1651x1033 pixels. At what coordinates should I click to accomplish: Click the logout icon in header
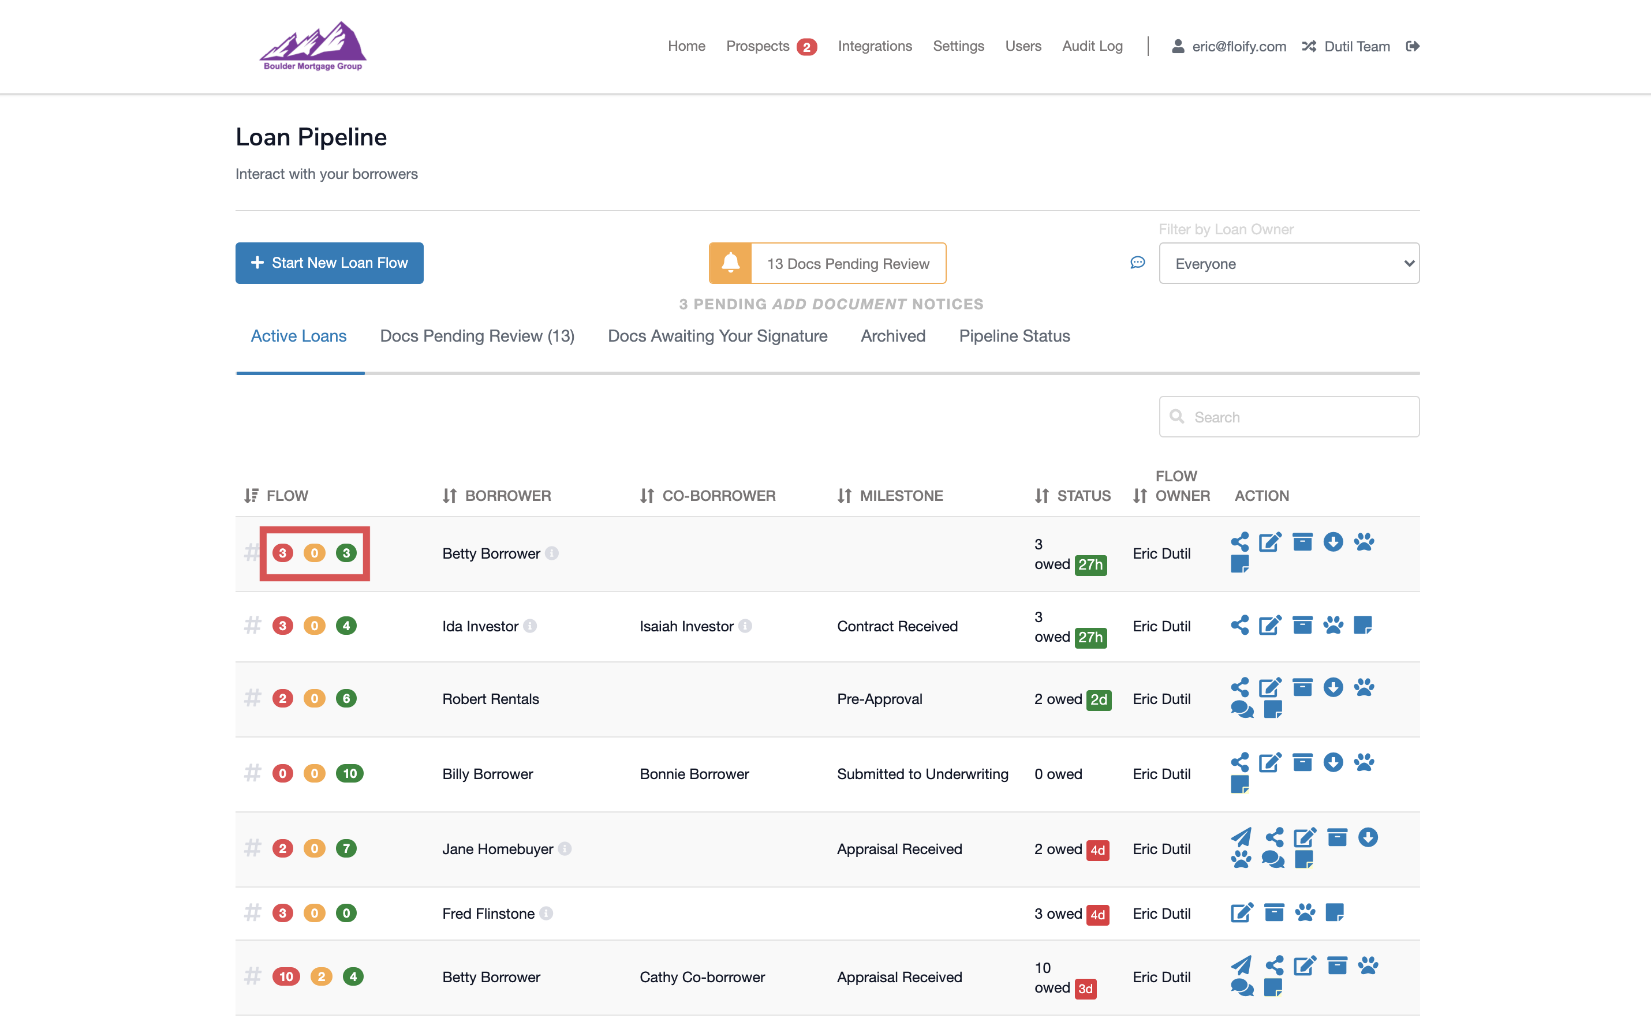[1413, 46]
